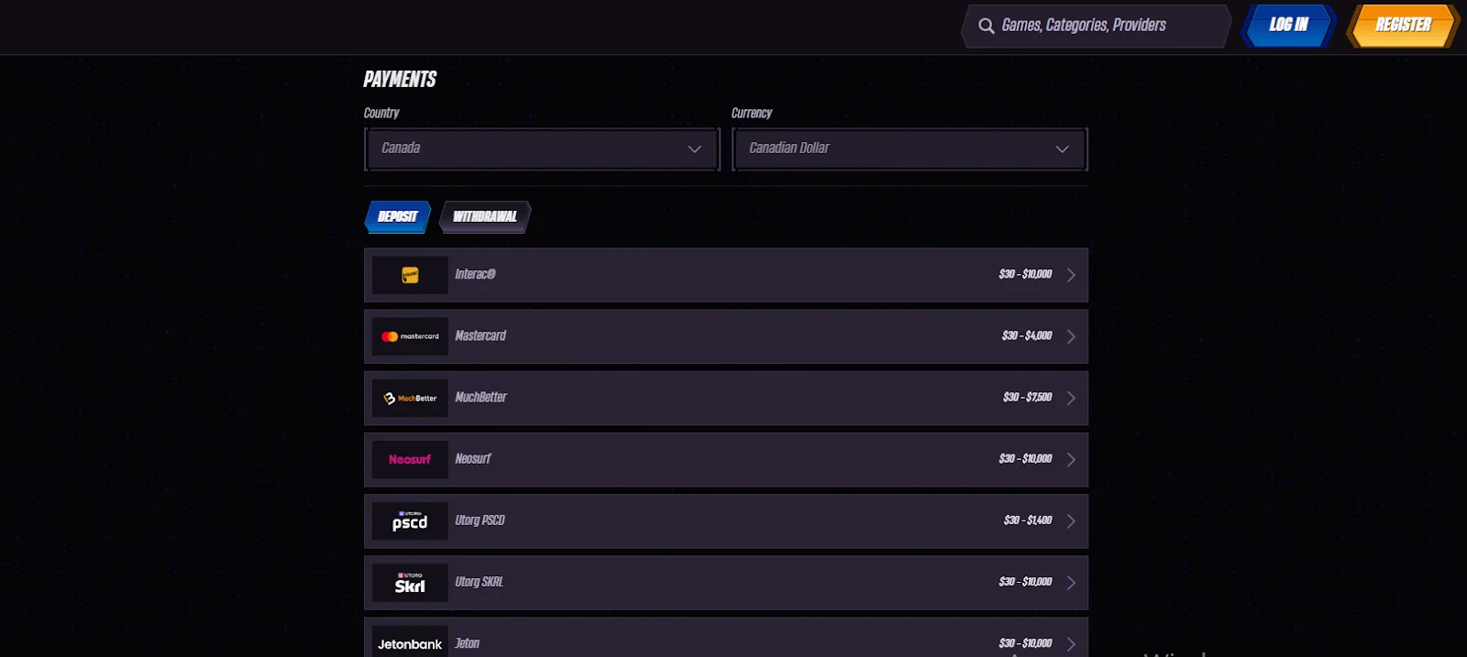Select the MuchBetter $30 - $7,500 limit text
The image size is (1467, 657).
(x=1027, y=398)
